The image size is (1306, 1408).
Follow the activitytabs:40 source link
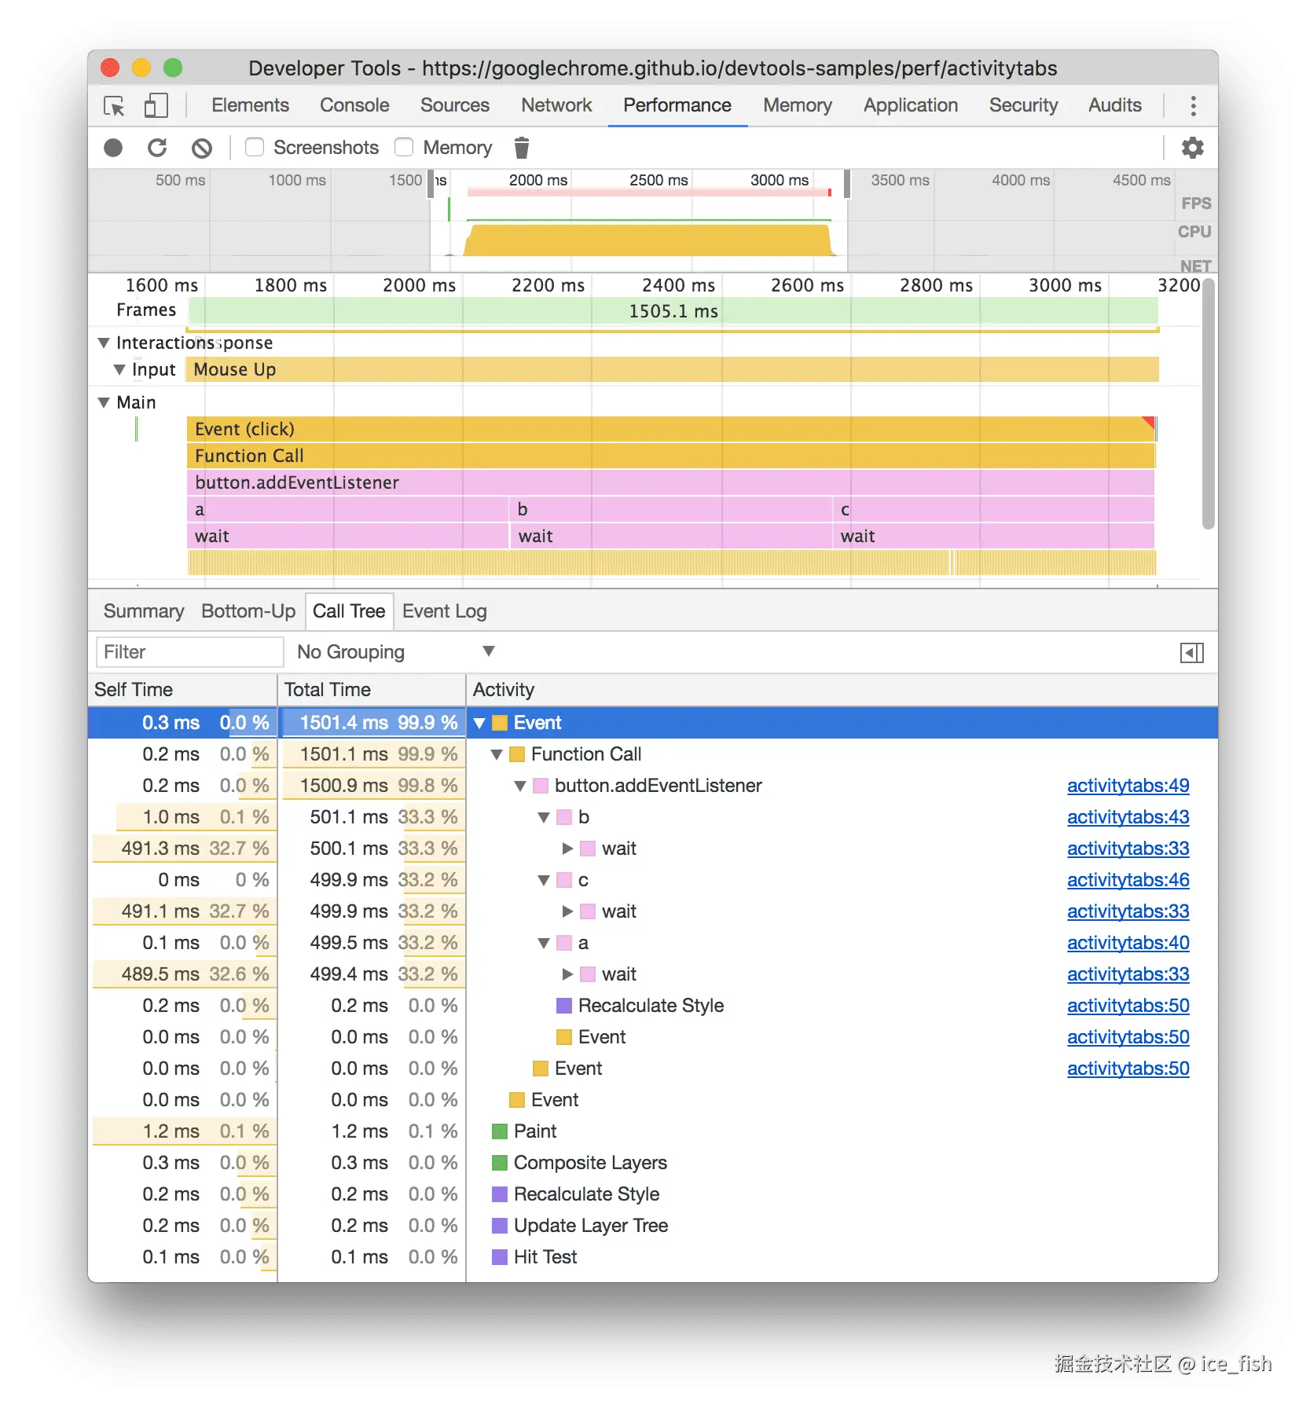(1128, 943)
